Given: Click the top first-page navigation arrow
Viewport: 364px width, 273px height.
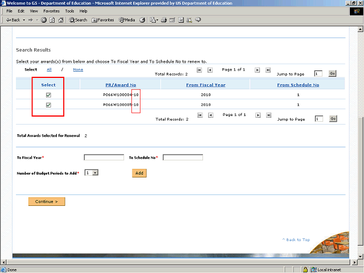Looking at the screenshot, I should tap(199, 70).
